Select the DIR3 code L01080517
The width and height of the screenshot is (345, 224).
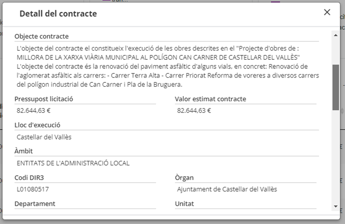(33, 189)
